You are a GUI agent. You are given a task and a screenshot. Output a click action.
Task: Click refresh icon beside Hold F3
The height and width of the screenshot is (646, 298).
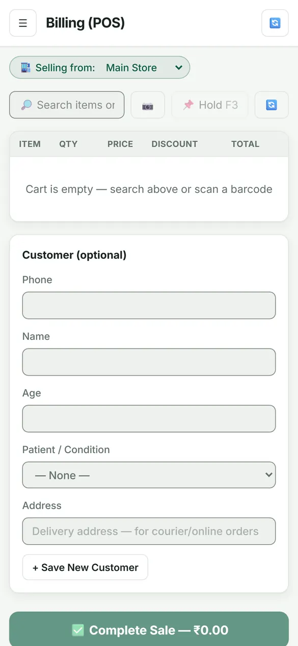point(272,105)
